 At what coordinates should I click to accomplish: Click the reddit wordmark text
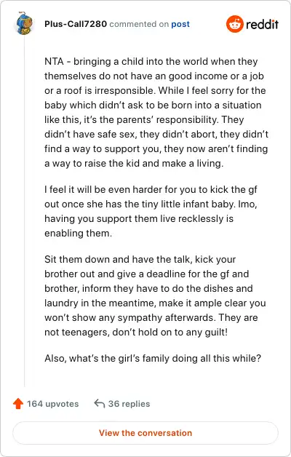click(x=262, y=24)
